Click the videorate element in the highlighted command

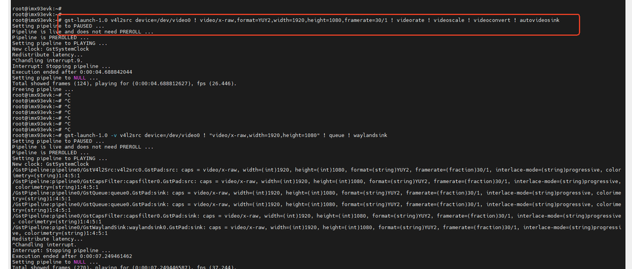(x=412, y=20)
